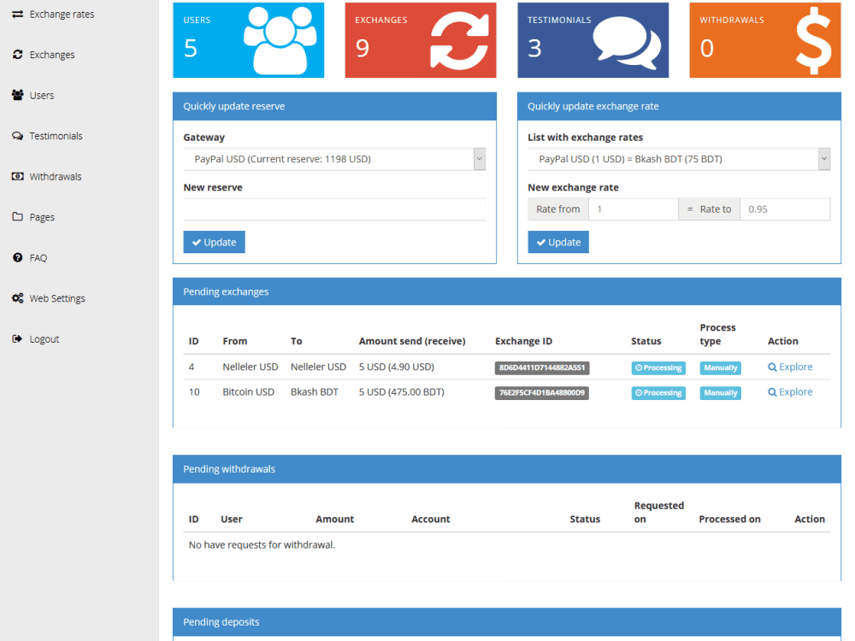Viewport: 855px width, 641px height.
Task: Click exchange ID 8D6D4411D7144882A551 badge
Action: point(542,368)
